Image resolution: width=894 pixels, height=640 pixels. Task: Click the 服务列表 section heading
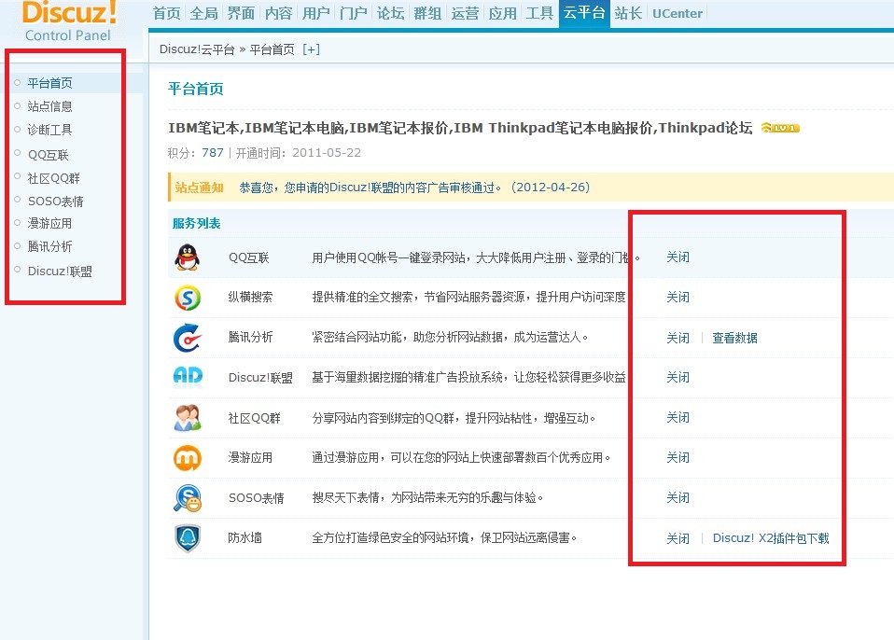(196, 223)
